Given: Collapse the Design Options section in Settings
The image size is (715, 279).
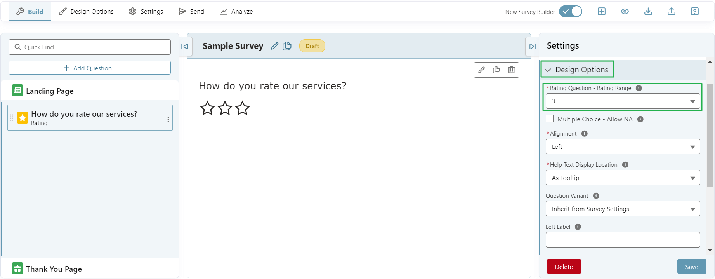Looking at the screenshot, I should point(548,70).
